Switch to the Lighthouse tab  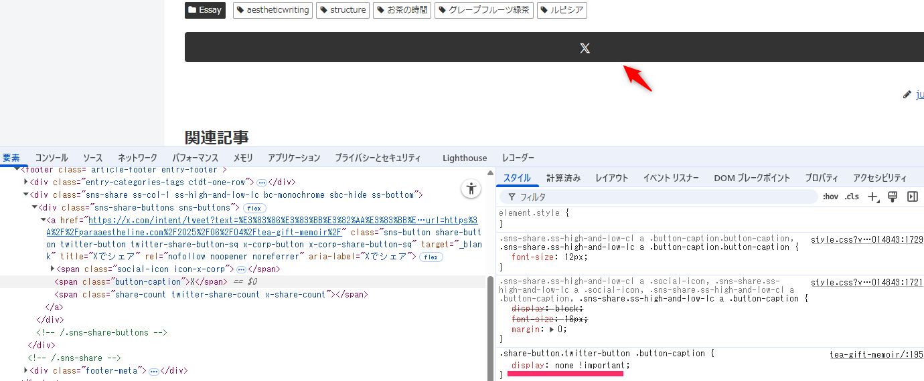click(465, 158)
